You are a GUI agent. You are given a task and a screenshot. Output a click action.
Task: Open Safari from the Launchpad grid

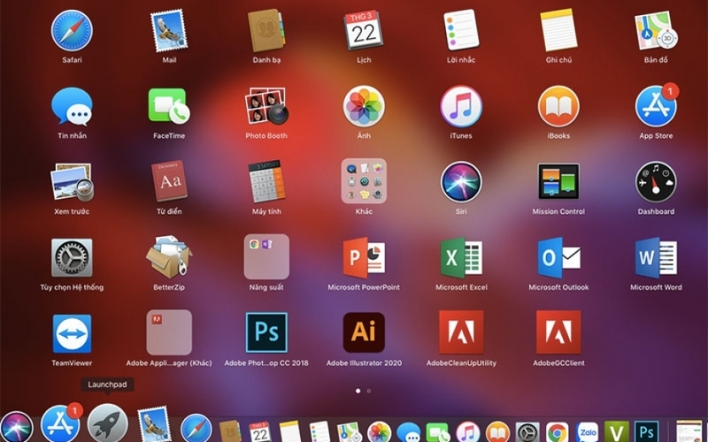click(x=72, y=31)
